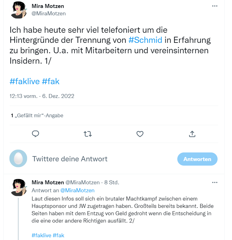
Task: Click the egg profile avatar
Action: 18,159
